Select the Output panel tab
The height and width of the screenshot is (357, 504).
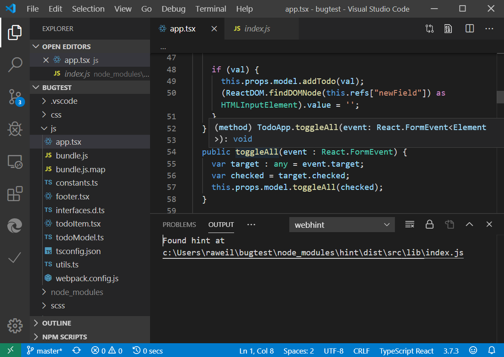pyautogui.click(x=221, y=224)
